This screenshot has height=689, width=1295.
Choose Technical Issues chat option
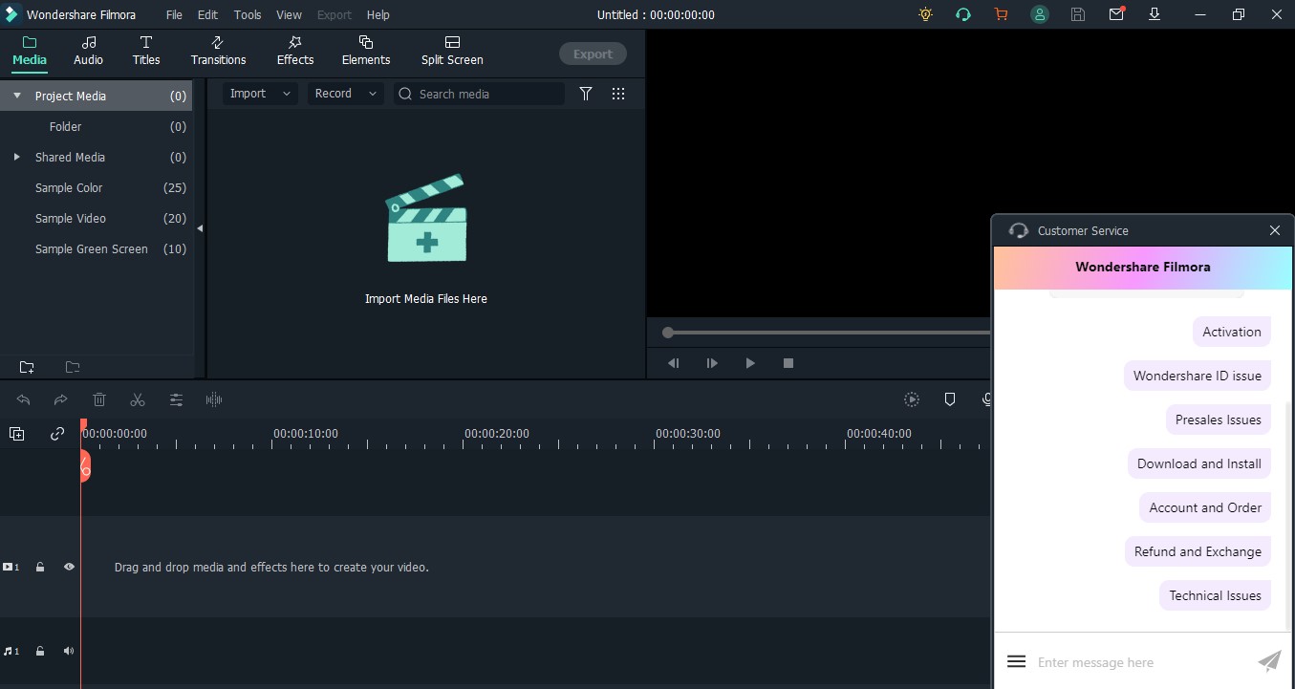[x=1215, y=595]
